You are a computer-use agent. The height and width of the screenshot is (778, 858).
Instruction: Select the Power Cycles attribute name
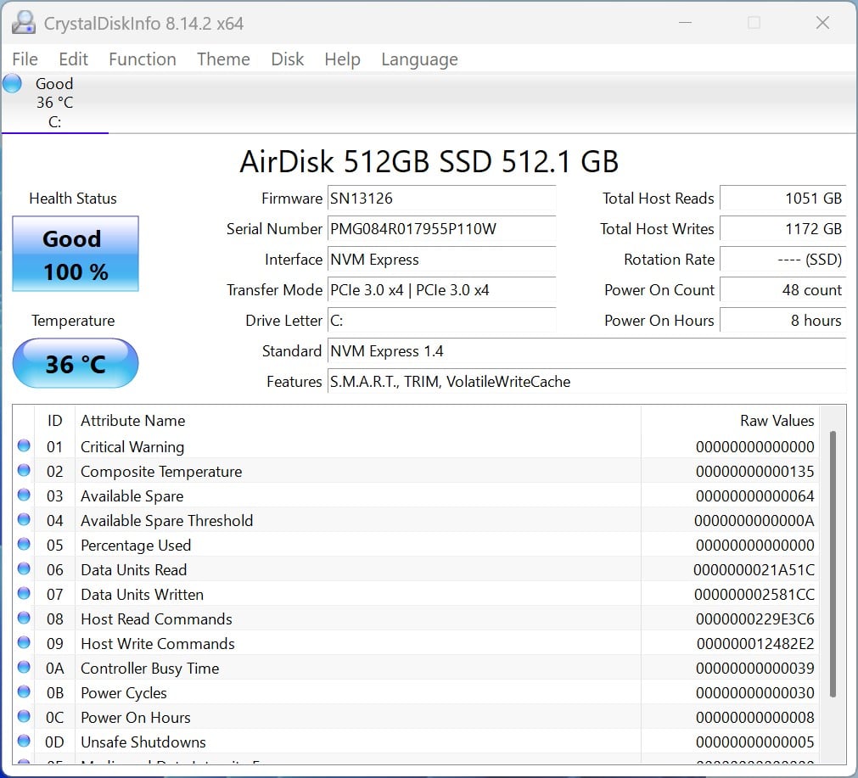click(x=124, y=692)
